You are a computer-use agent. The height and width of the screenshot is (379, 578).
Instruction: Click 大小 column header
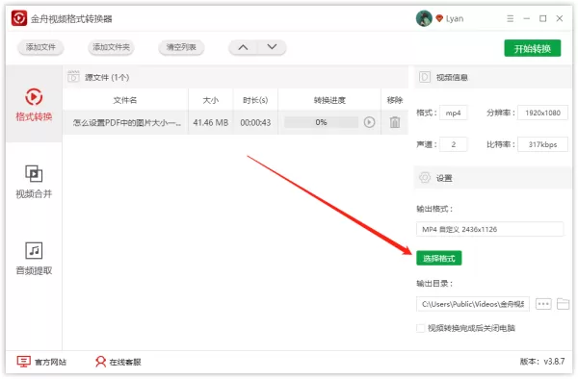click(210, 100)
